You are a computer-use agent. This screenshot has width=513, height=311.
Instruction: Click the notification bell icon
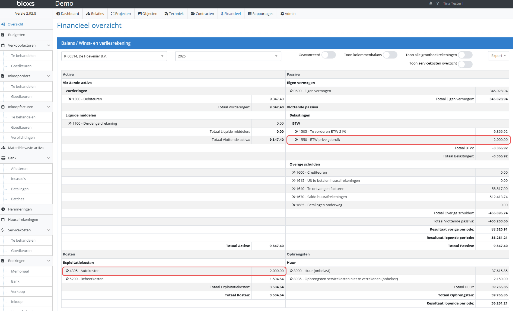(431, 4)
